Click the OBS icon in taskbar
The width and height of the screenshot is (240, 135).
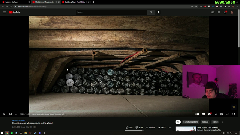pos(44,133)
